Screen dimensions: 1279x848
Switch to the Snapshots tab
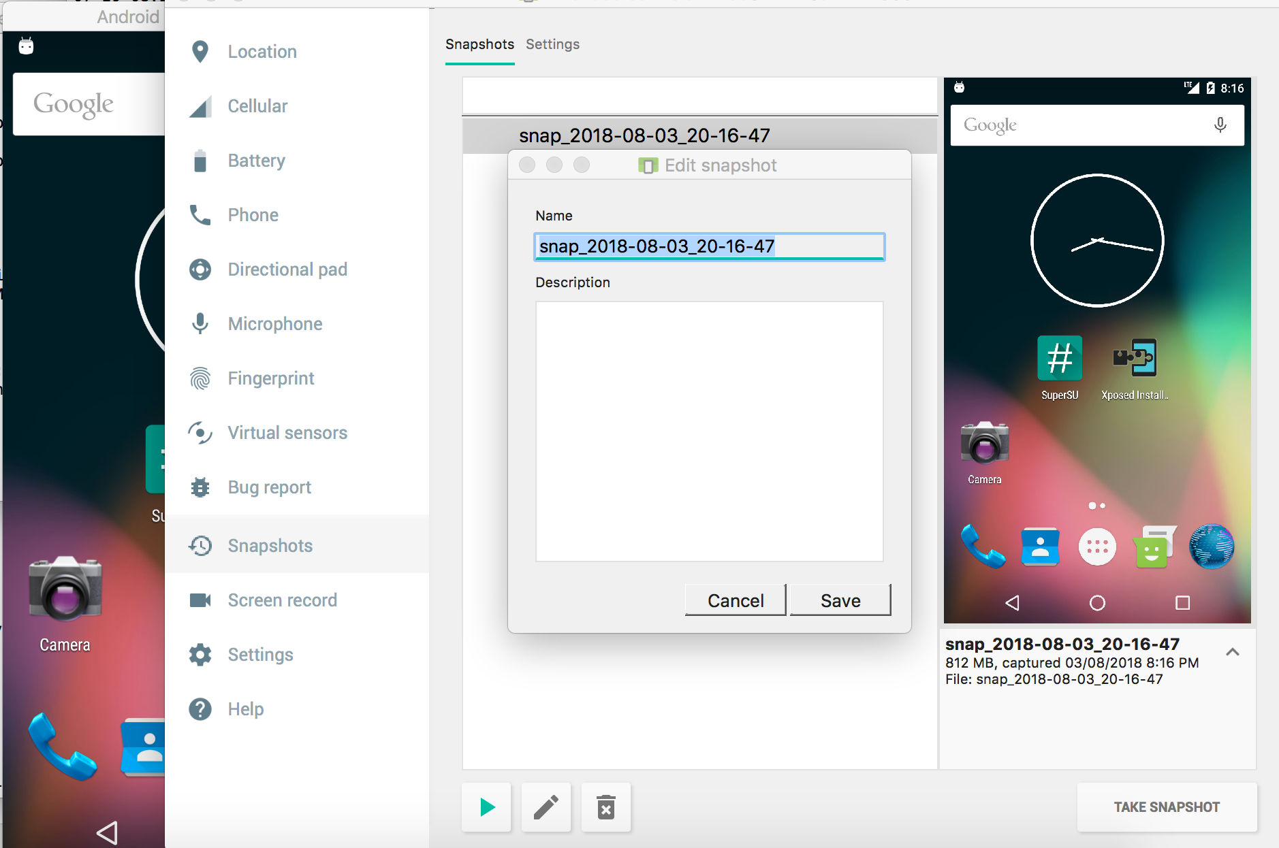(479, 44)
